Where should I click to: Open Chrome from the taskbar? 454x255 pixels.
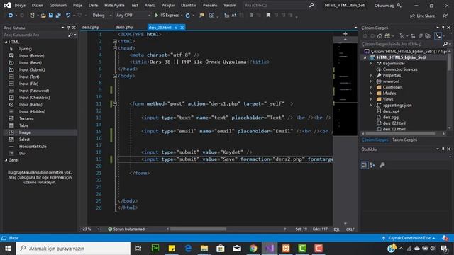click(x=253, y=249)
